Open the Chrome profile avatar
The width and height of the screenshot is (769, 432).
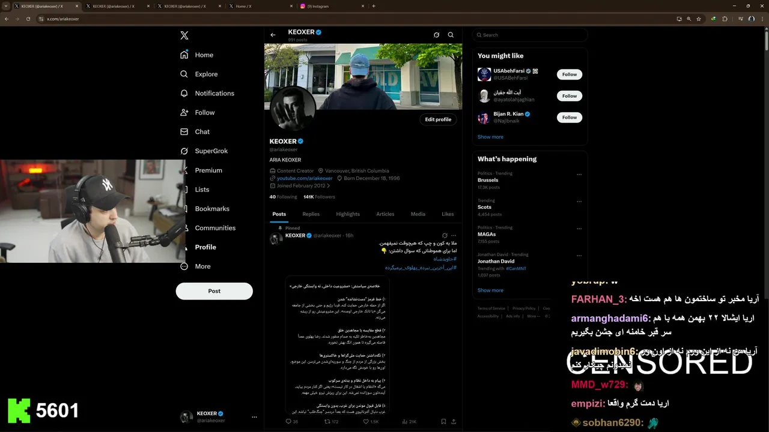pyautogui.click(x=751, y=19)
